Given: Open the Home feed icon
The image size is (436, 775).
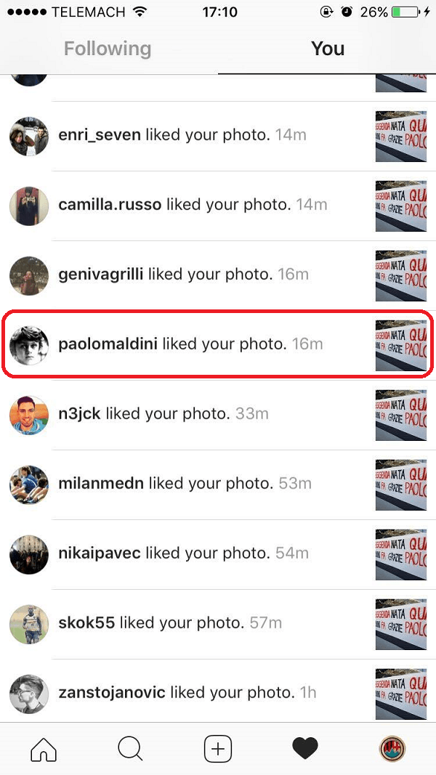Looking at the screenshot, I should pyautogui.click(x=44, y=749).
